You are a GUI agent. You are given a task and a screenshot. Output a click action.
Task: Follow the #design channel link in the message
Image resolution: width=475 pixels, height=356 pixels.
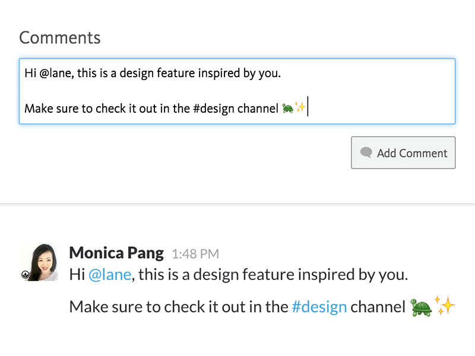[x=319, y=307]
